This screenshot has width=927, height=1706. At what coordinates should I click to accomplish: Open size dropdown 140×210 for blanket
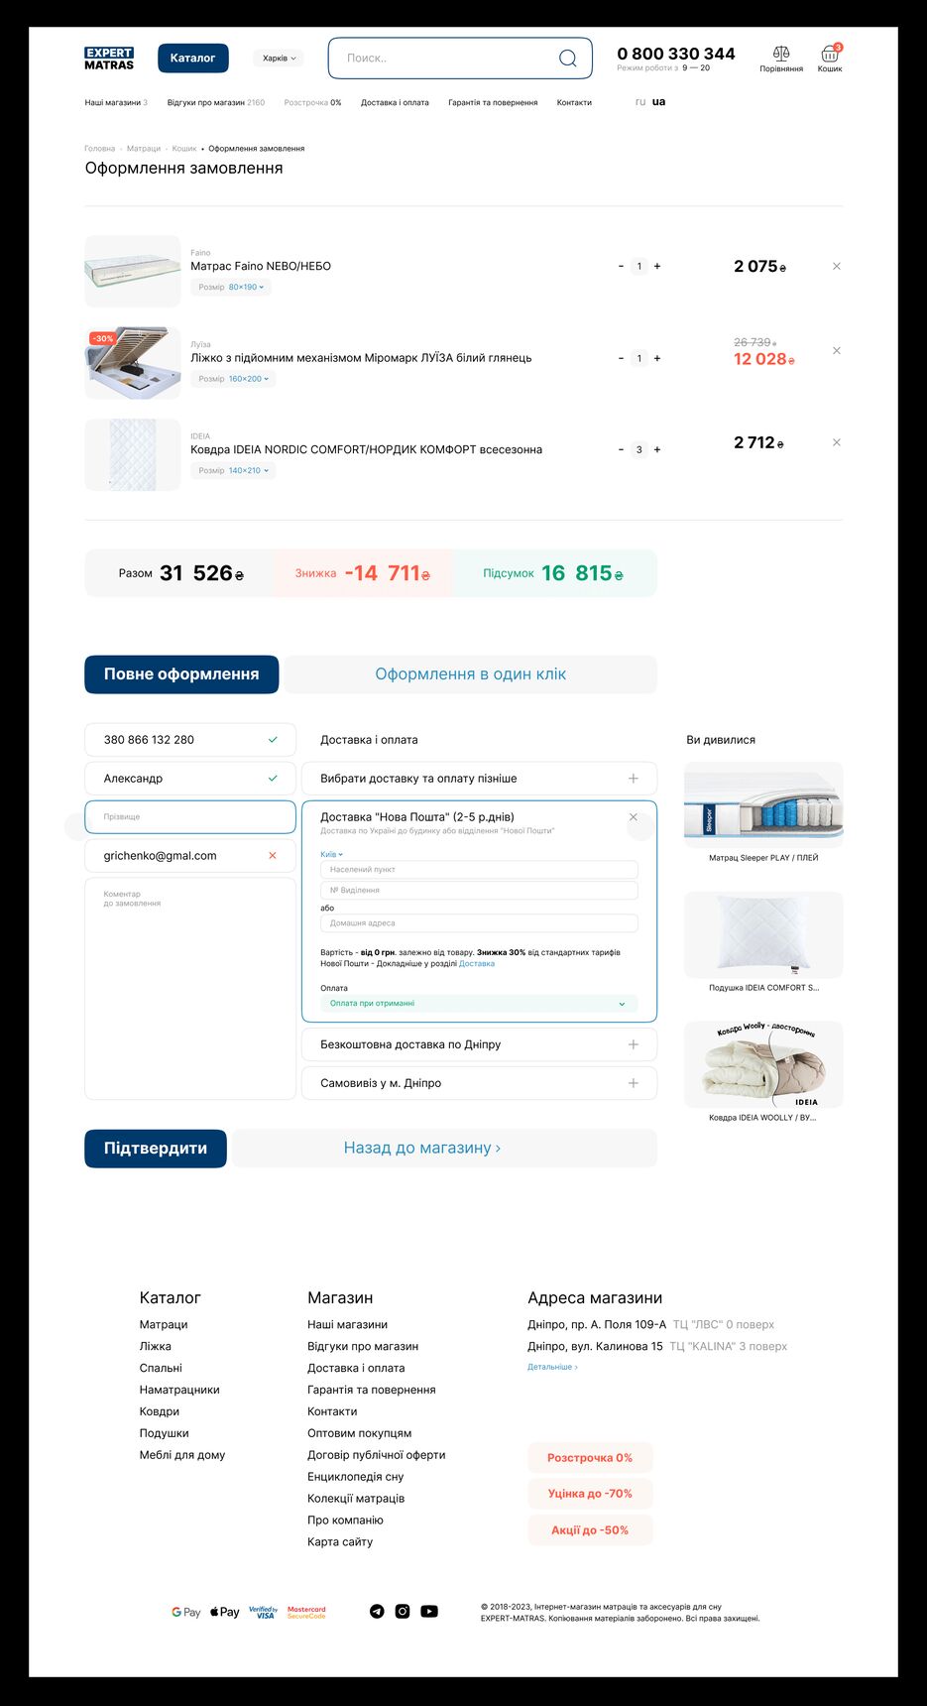(x=232, y=470)
